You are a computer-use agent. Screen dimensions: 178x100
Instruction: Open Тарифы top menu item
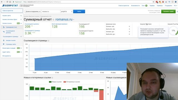[152, 6]
